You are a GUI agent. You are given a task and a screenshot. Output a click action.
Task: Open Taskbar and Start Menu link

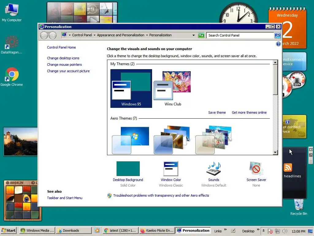pyautogui.click(x=65, y=198)
